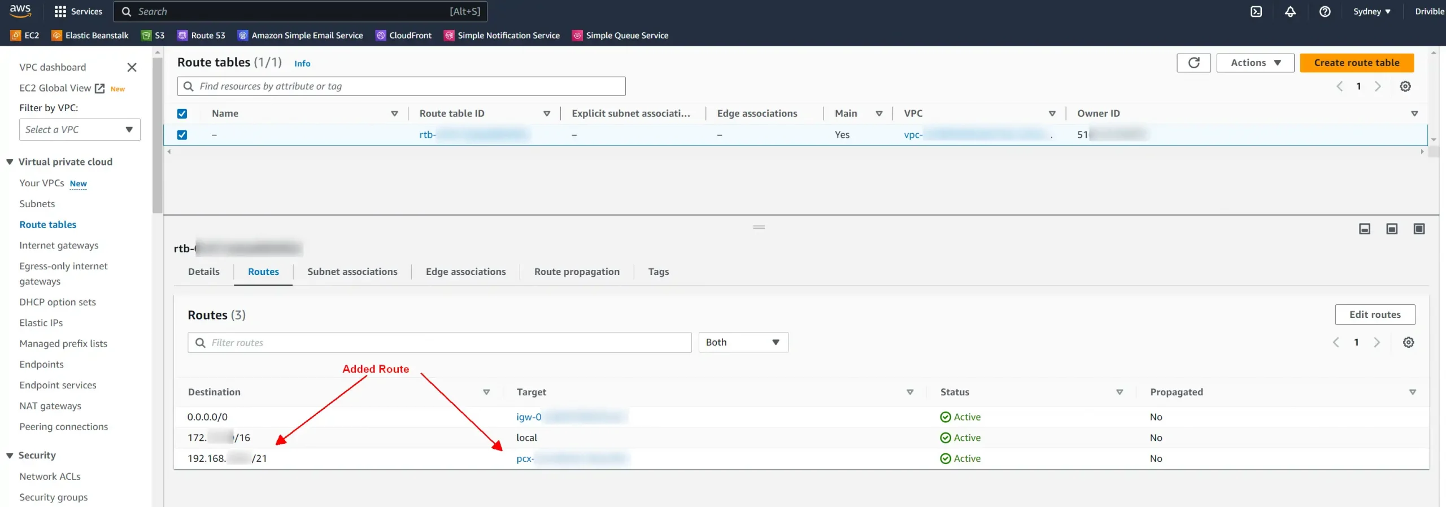This screenshot has width=1446, height=507.
Task: Open the vpc- link in table row
Action: [x=977, y=135]
